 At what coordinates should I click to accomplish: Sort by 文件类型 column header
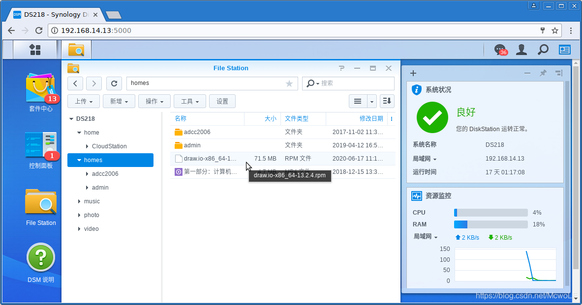click(x=303, y=118)
